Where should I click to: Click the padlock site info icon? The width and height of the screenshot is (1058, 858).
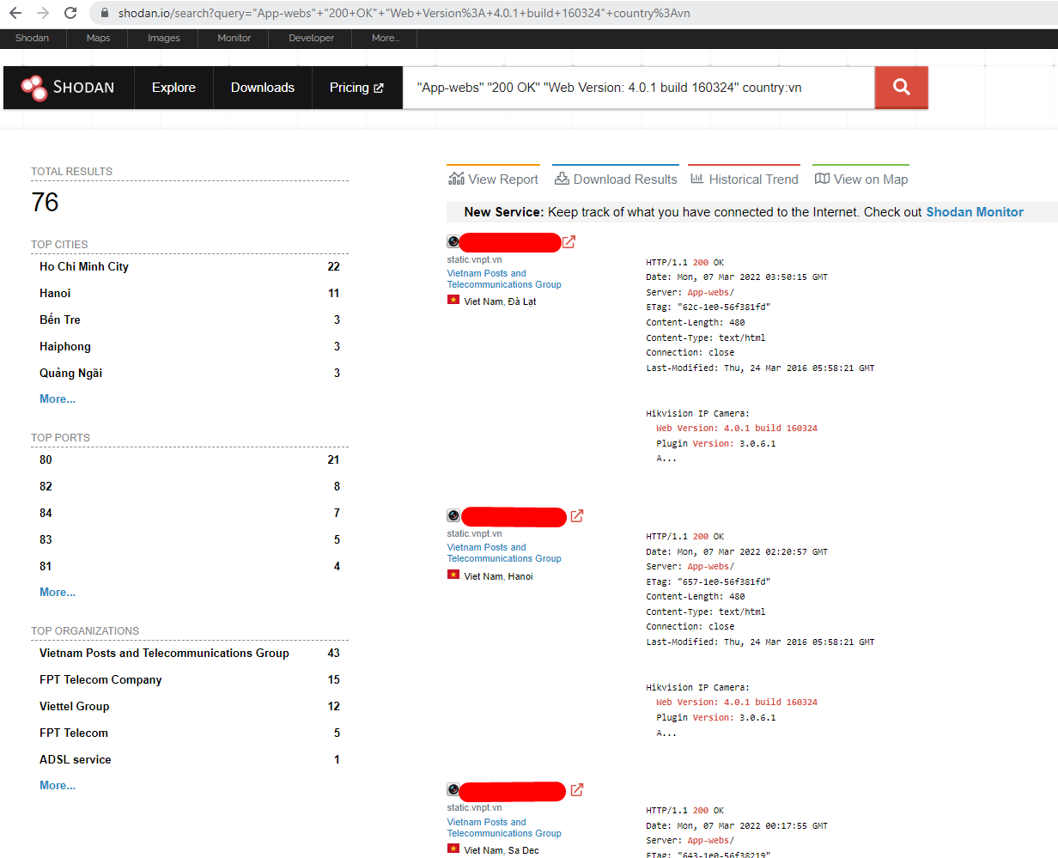tap(105, 13)
